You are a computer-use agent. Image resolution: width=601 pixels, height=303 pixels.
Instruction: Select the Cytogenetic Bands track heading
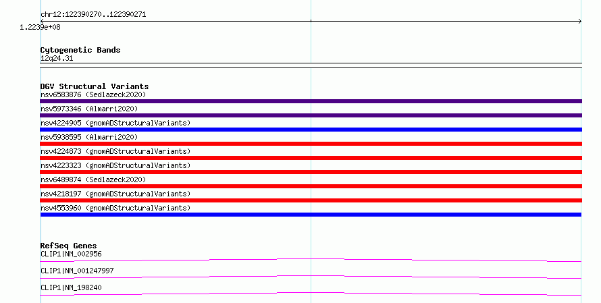[x=80, y=50]
